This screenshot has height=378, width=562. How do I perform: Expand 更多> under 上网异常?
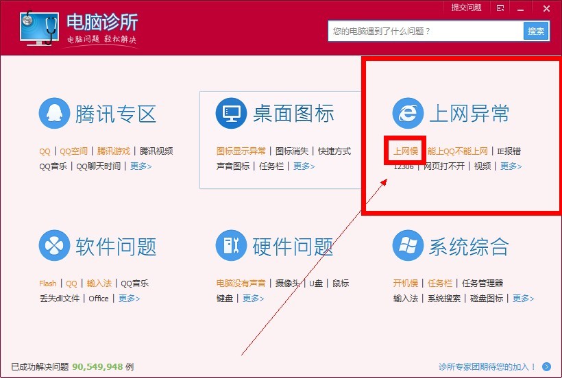511,166
